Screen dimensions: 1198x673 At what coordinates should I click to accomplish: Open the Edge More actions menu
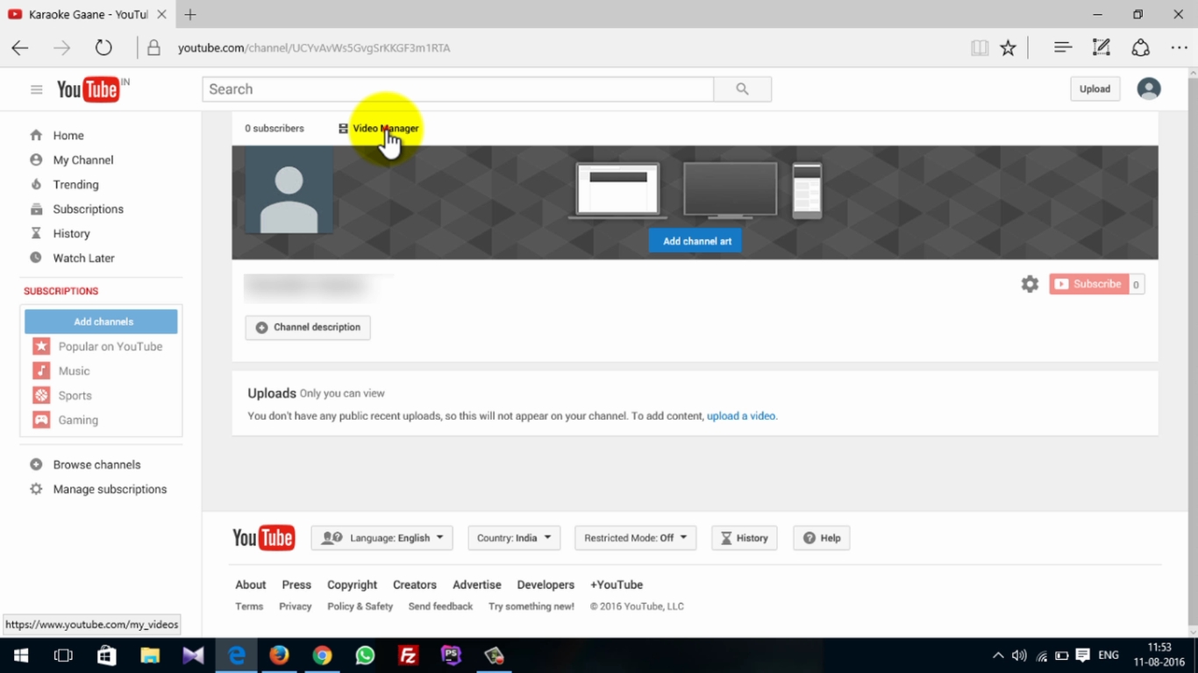coord(1179,48)
